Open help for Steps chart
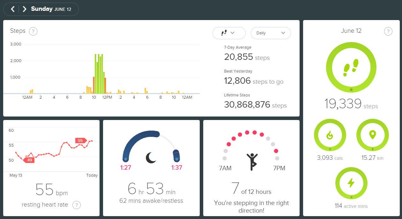The image size is (402, 219). pyautogui.click(x=33, y=31)
